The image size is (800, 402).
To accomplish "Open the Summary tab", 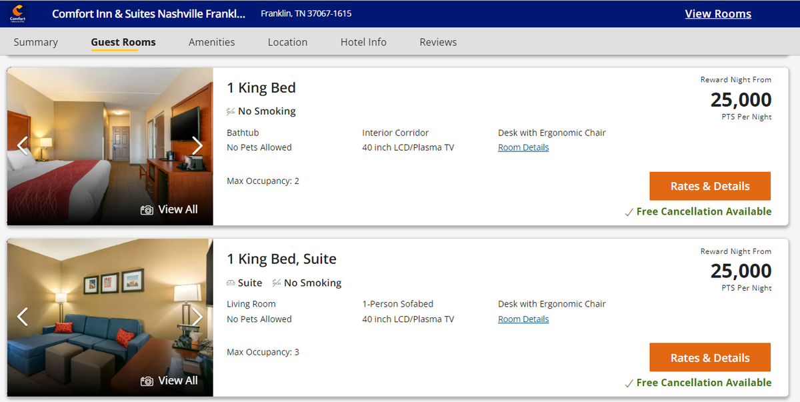I will [35, 41].
